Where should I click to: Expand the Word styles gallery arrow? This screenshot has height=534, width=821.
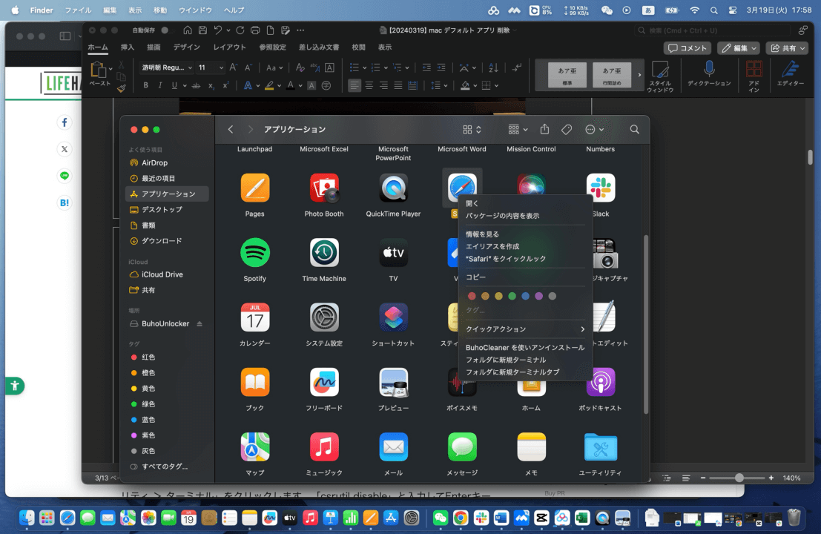pyautogui.click(x=639, y=75)
